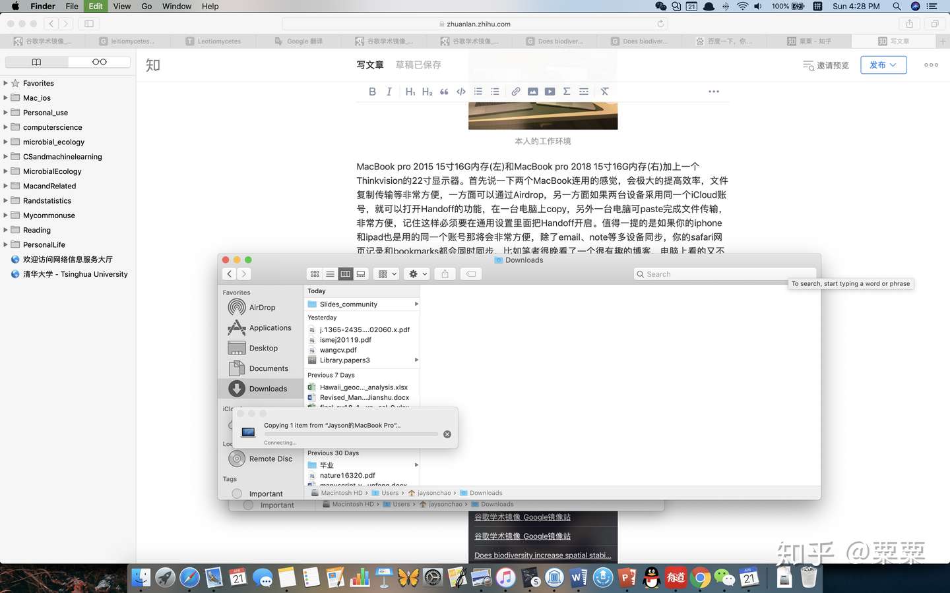Insert a formula with the sigma icon
Screen dimensions: 950x593
[567, 92]
